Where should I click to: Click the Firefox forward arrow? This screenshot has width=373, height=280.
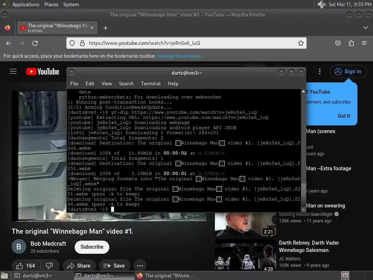pyautogui.click(x=21, y=43)
